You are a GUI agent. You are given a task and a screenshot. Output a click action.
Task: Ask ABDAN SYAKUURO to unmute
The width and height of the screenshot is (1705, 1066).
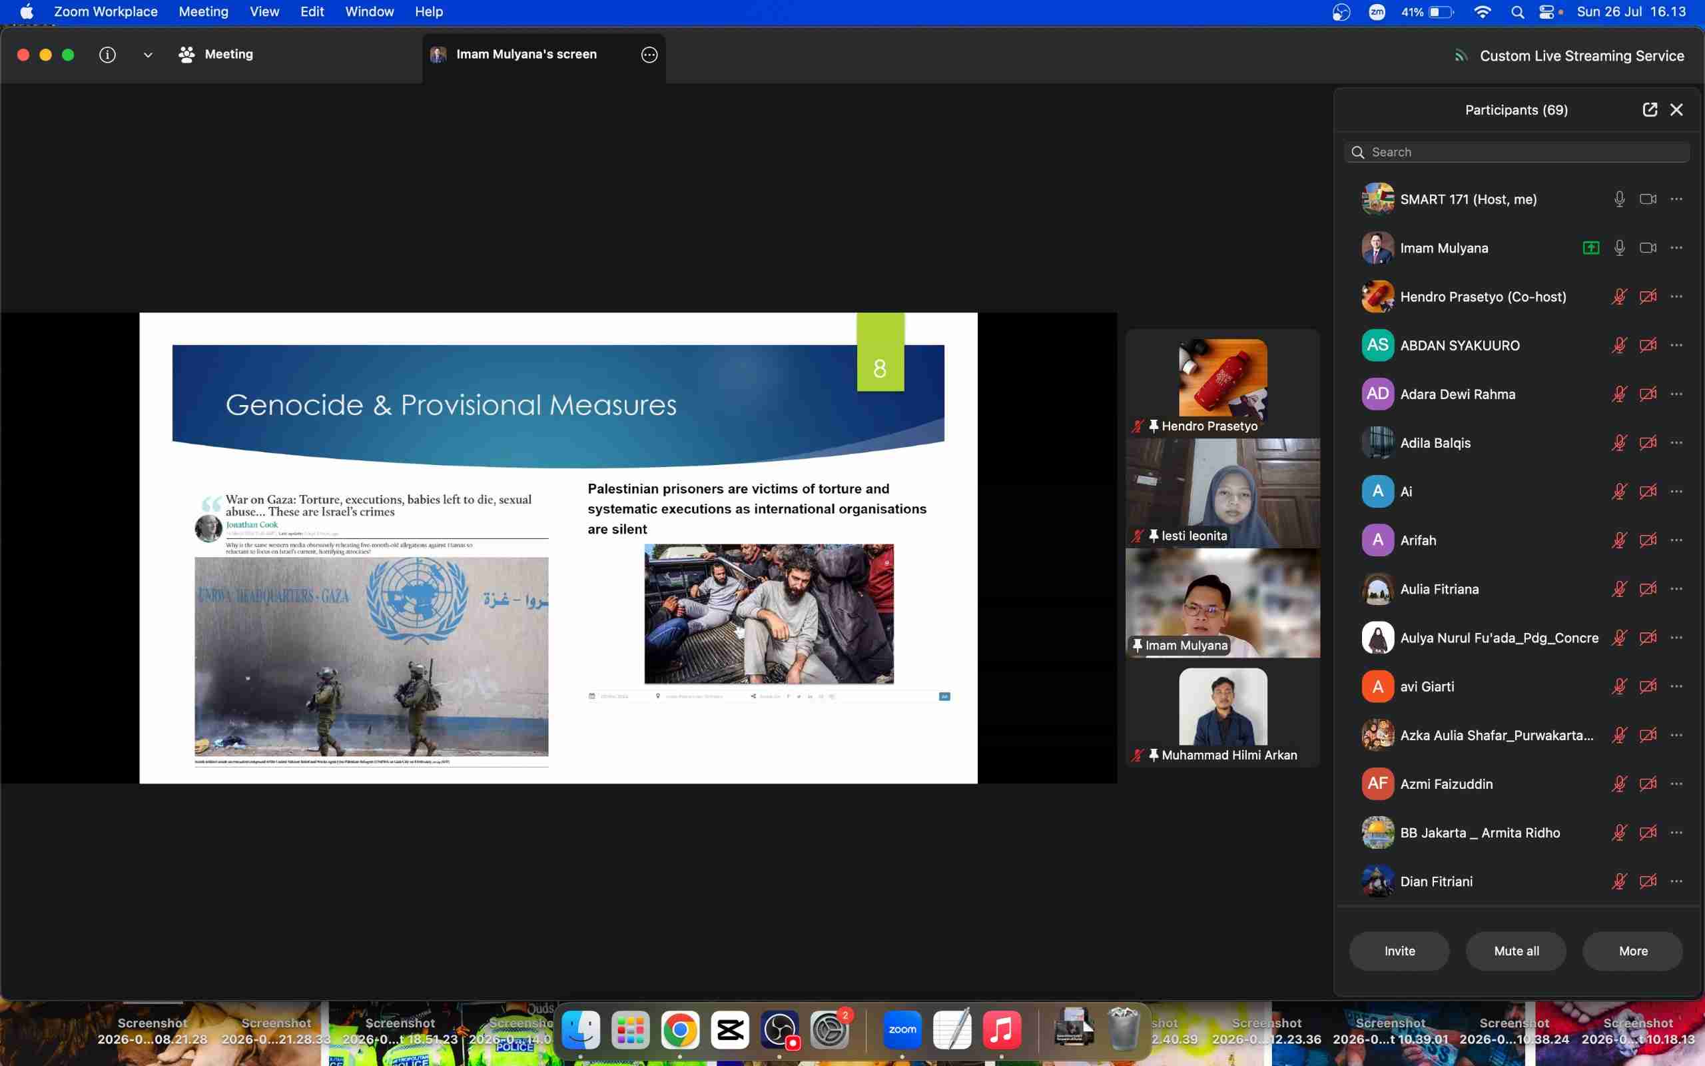tap(1619, 344)
